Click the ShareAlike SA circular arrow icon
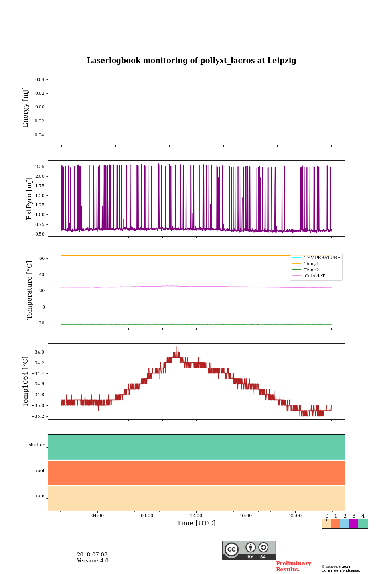Viewport: 383px width, 574px height. (x=263, y=547)
